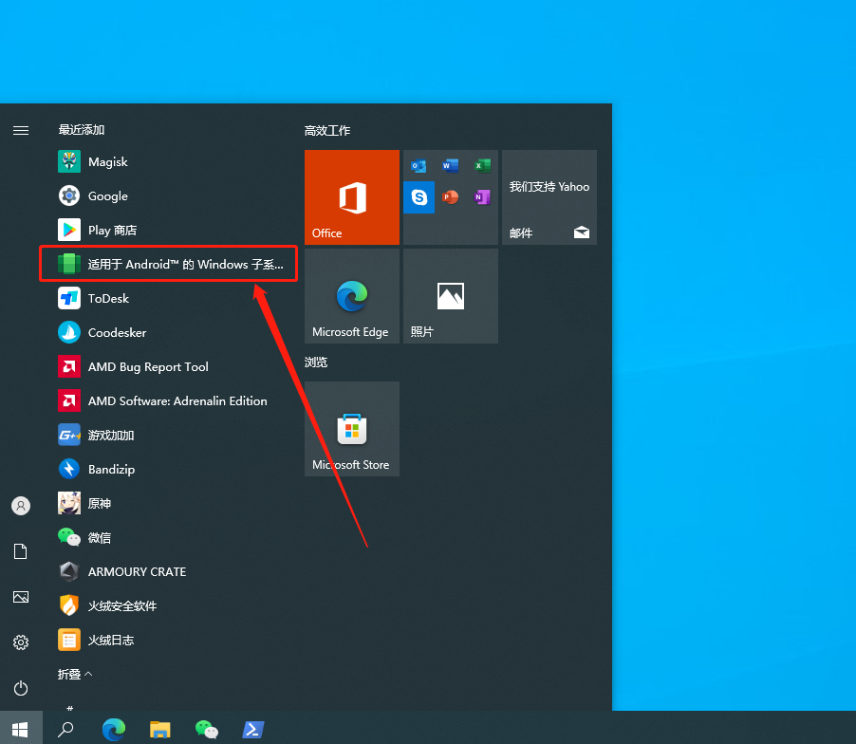Screen dimensions: 856x744
Task: Launch Google app in Start menu
Action: 107,196
